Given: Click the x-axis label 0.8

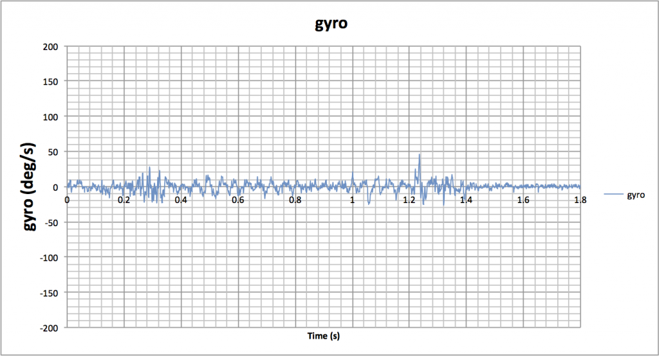Looking at the screenshot, I should [x=295, y=200].
